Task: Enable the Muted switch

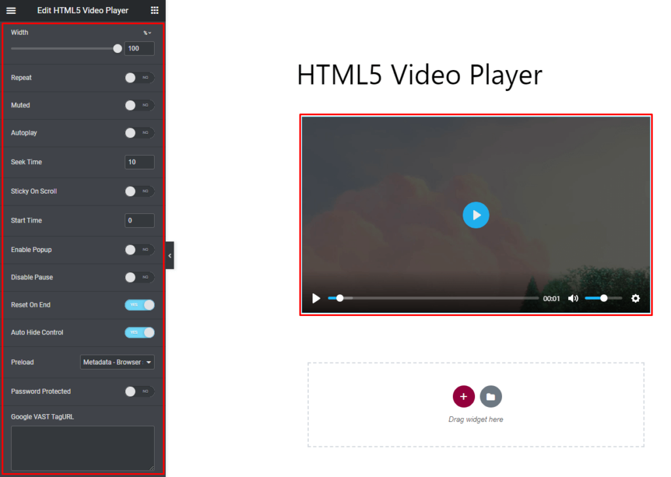Action: tap(140, 105)
